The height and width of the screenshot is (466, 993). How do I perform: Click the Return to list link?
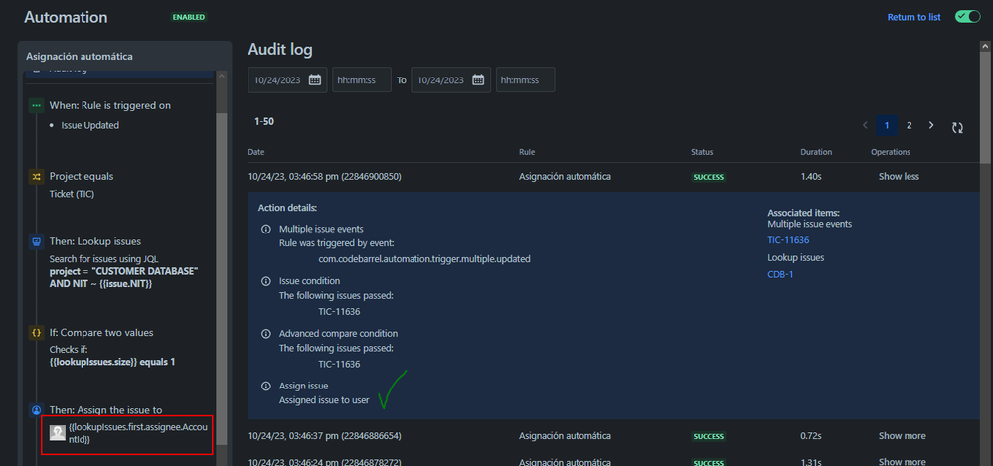913,17
